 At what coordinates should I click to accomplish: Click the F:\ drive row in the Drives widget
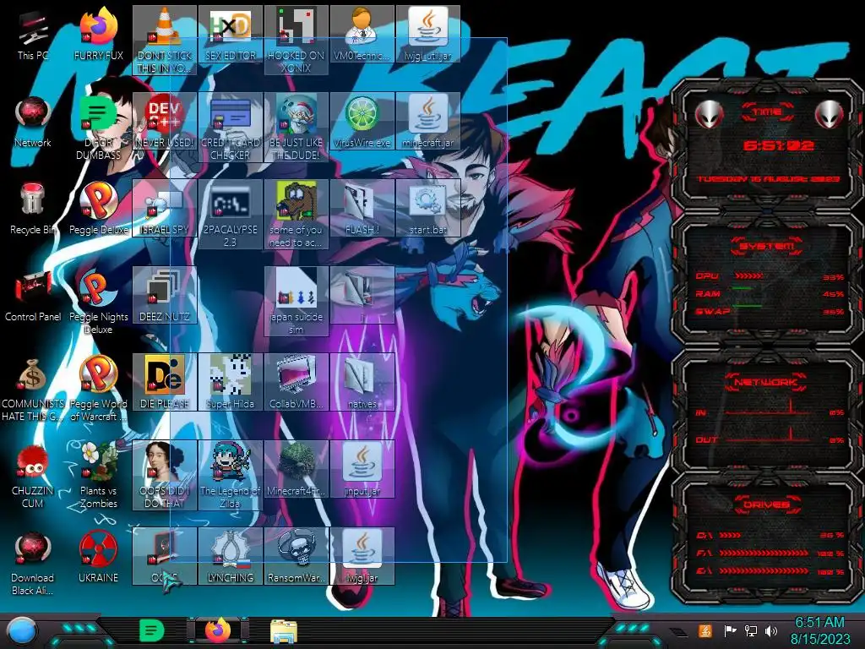[x=770, y=553]
